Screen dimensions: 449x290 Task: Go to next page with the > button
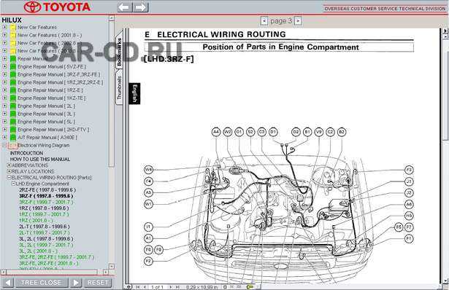point(298,21)
